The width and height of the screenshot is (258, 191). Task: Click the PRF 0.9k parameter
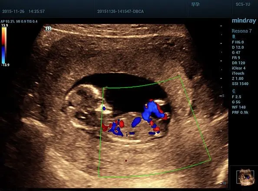(240, 112)
